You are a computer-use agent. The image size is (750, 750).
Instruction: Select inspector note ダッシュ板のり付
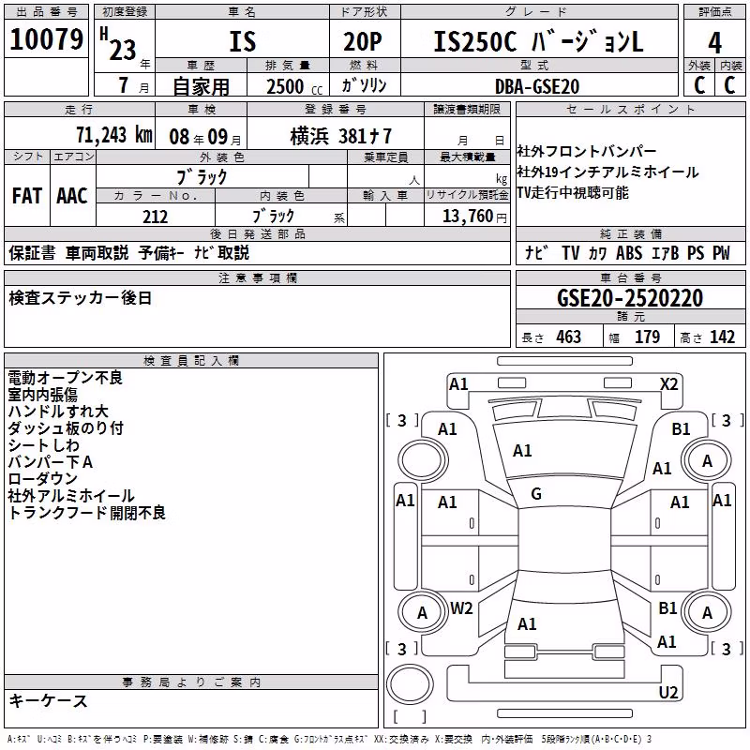pyautogui.click(x=66, y=428)
